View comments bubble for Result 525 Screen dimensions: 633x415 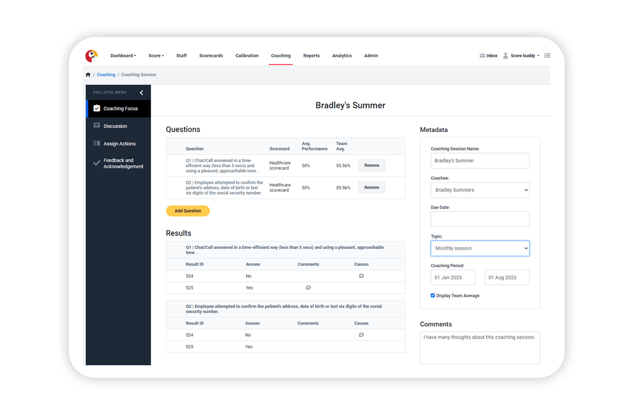[308, 287]
